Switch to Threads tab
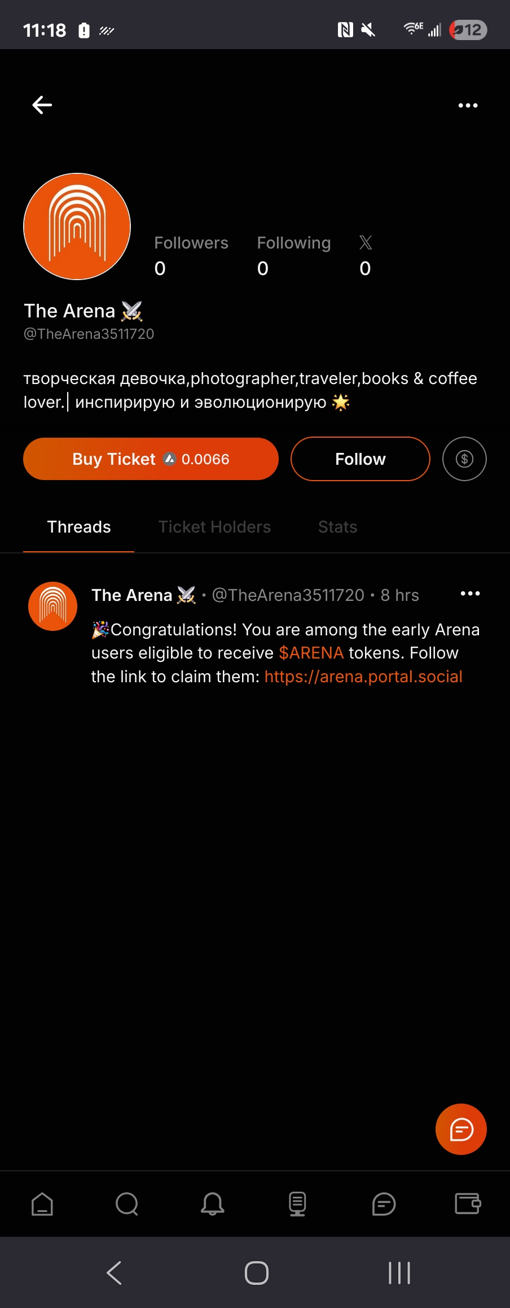Screen dimensions: 510x1308 (x=79, y=527)
